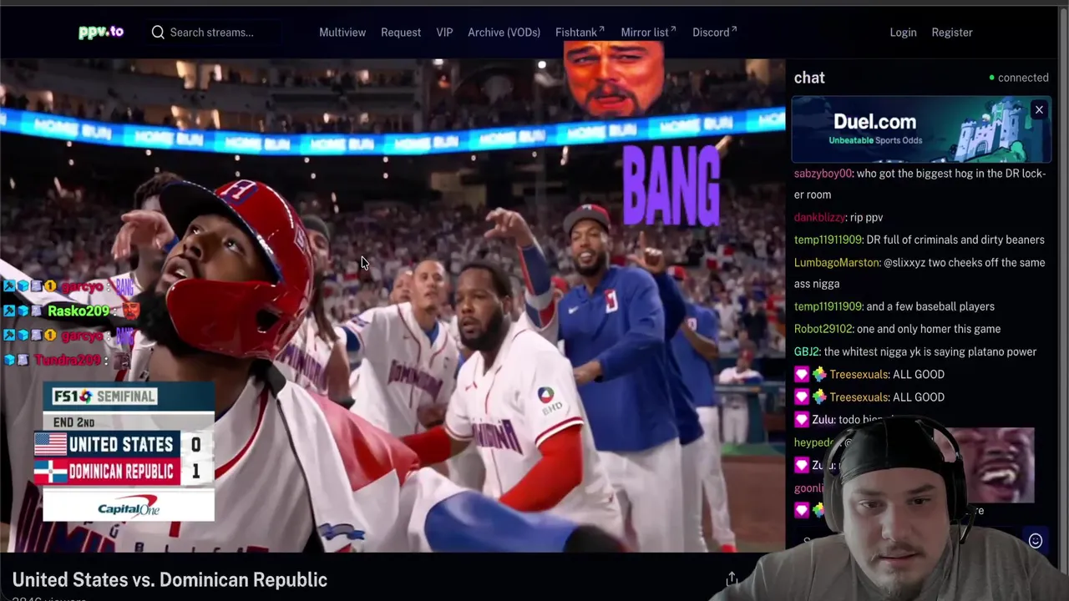
Task: Click the green badge beside first Treesexuals
Action: point(818,375)
